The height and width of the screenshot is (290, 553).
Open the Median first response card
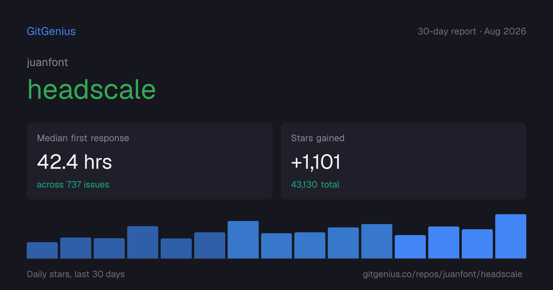coord(150,161)
